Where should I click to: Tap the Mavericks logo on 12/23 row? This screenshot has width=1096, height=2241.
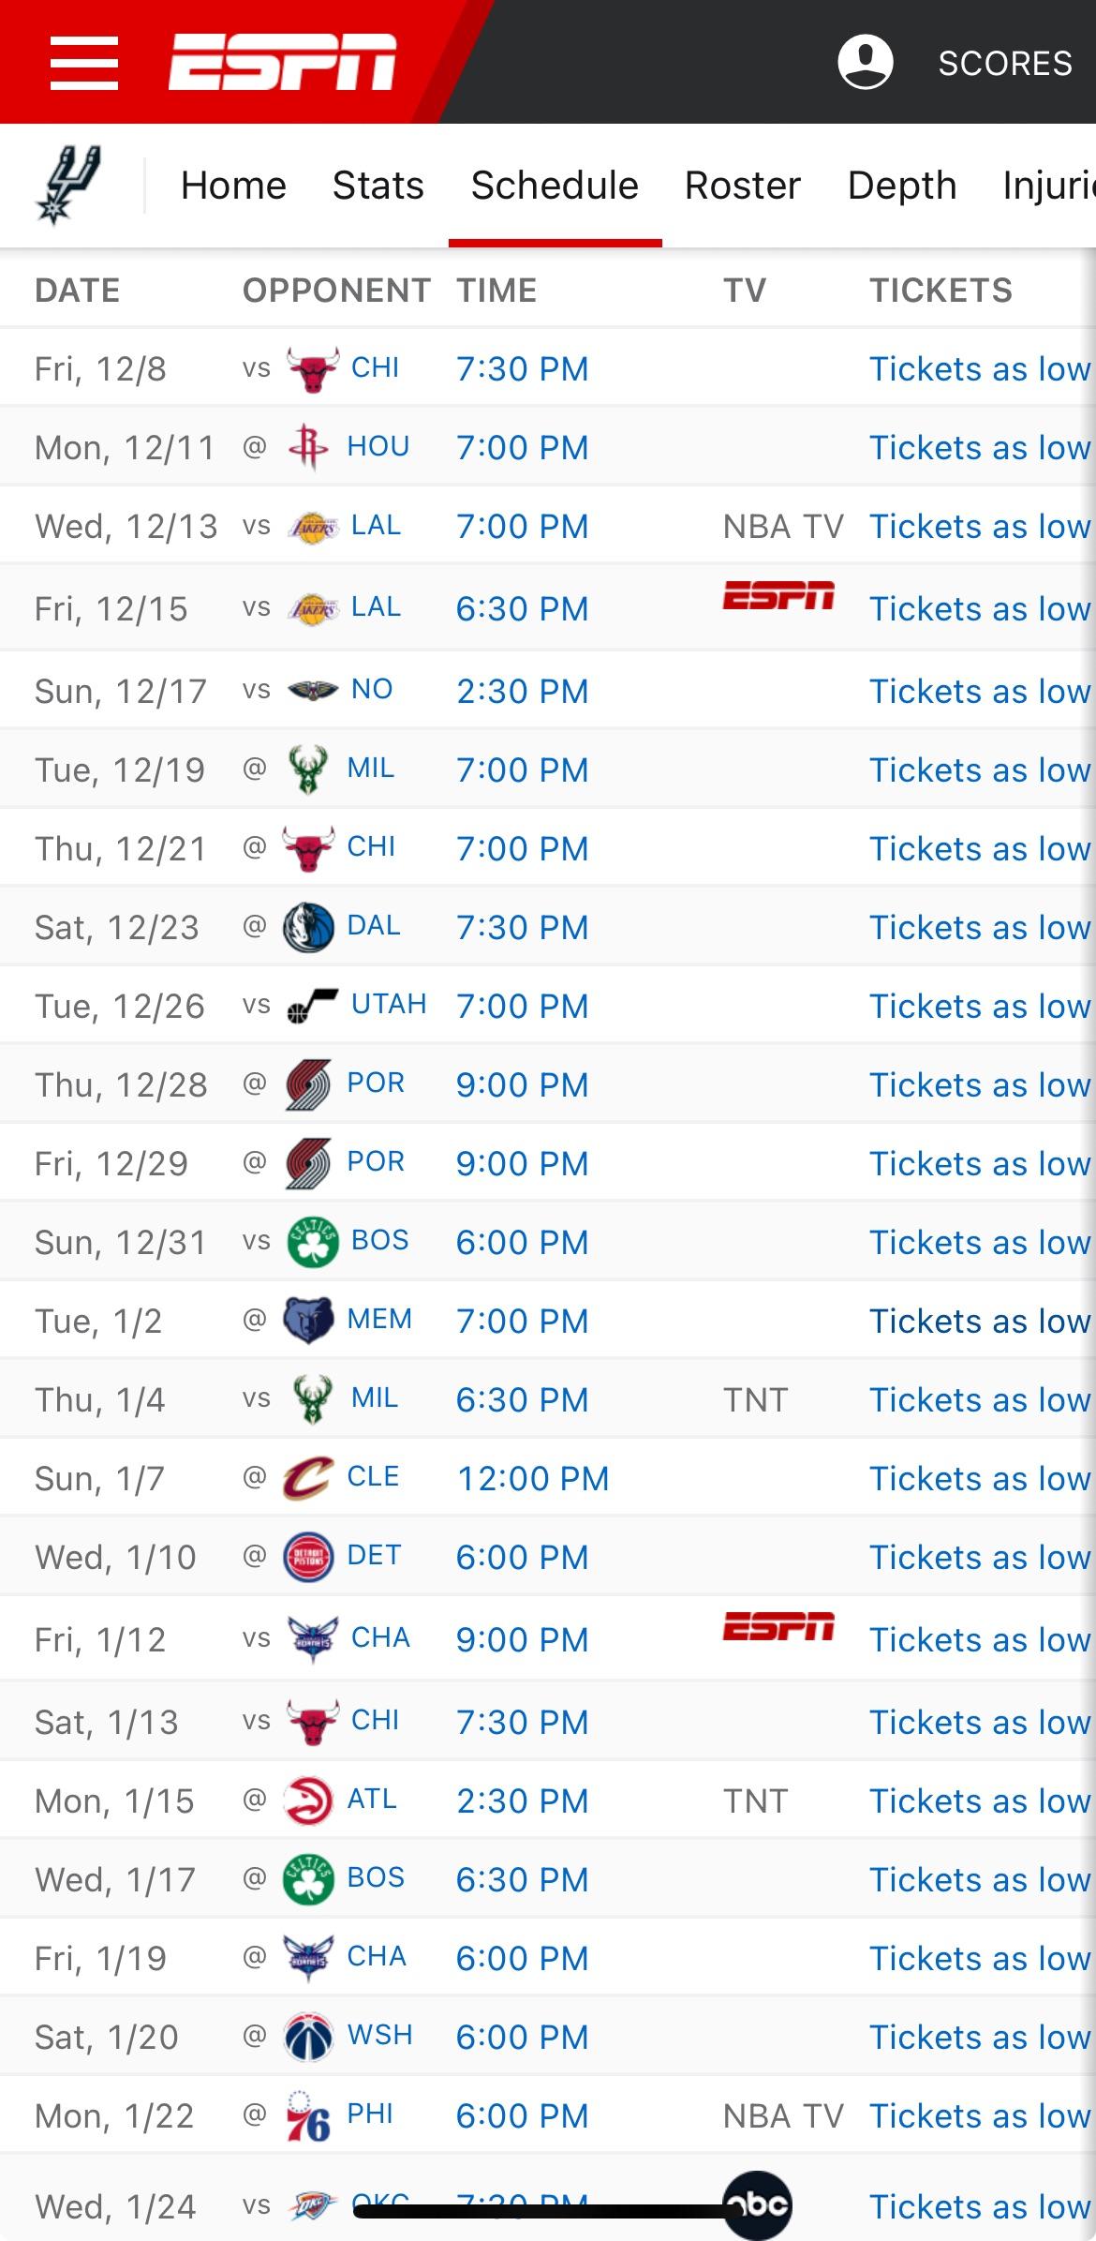click(x=308, y=927)
